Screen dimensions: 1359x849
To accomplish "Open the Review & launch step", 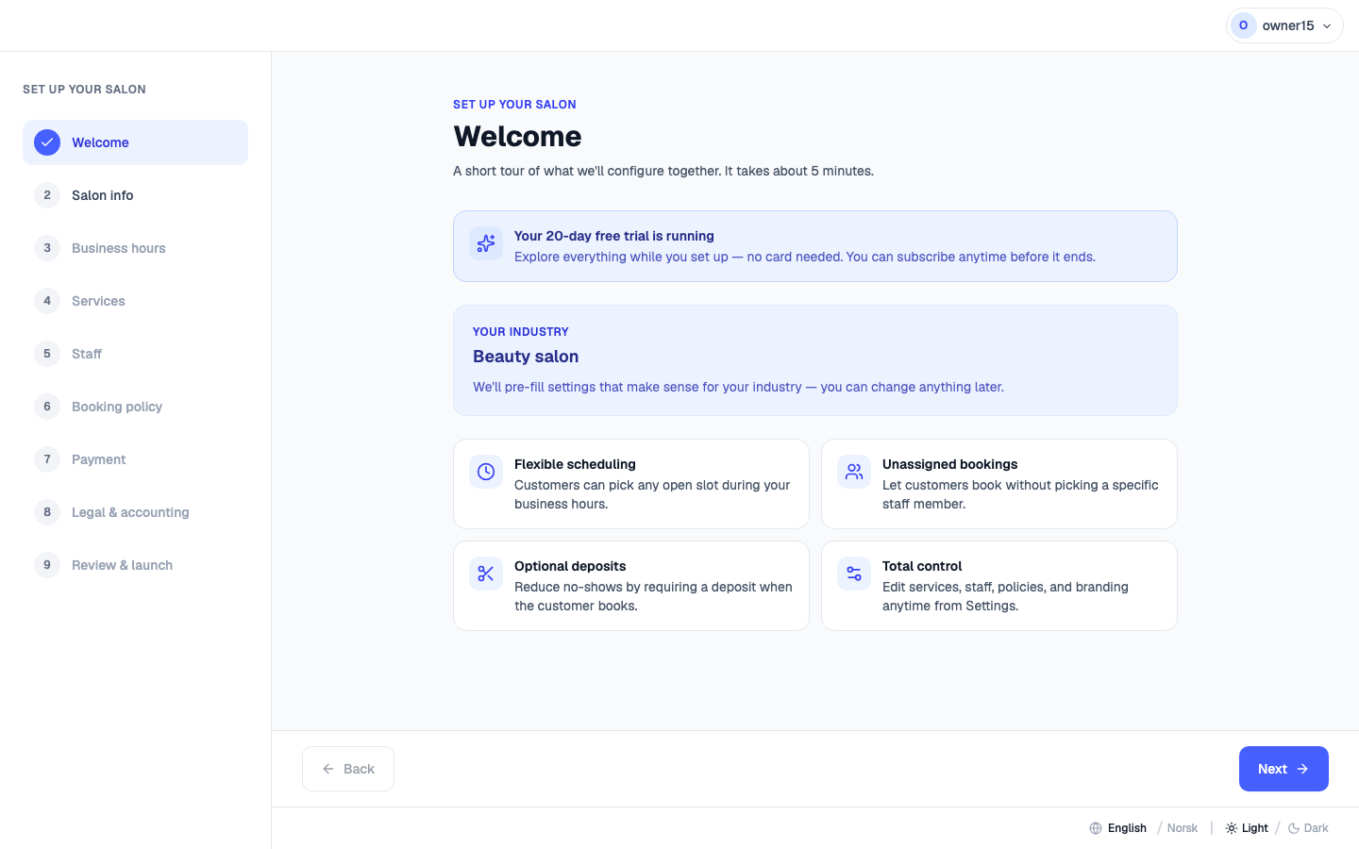I will (x=135, y=565).
